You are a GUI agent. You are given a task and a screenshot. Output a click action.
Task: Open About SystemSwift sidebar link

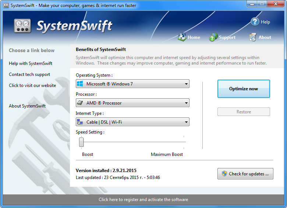tap(27, 106)
